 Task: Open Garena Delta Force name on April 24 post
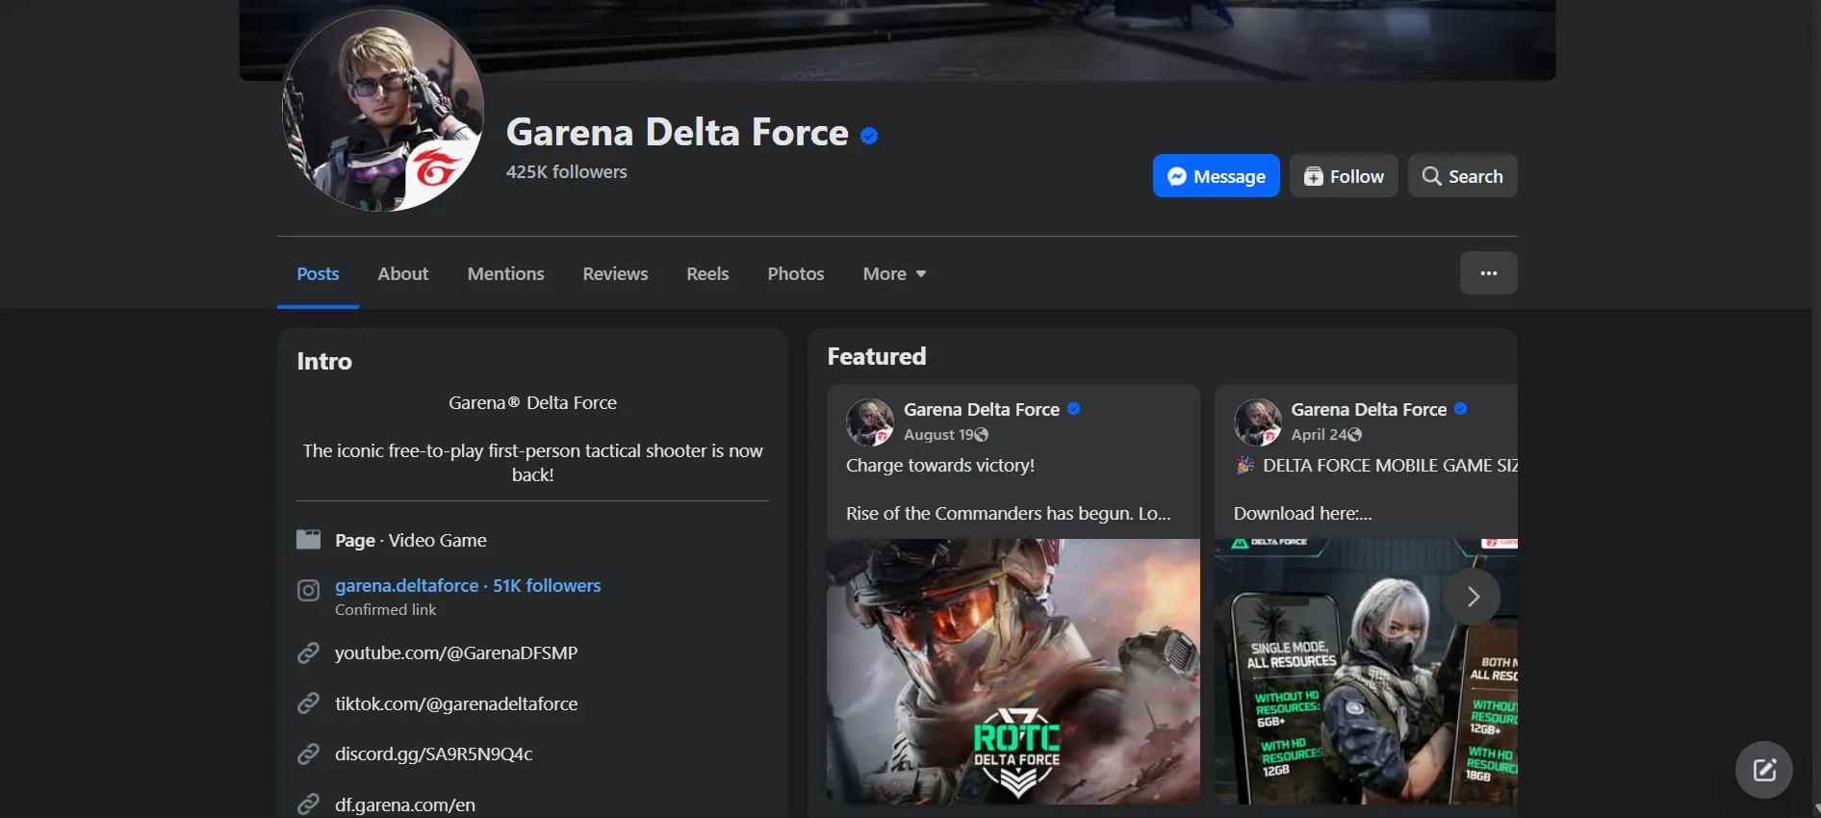(x=1369, y=409)
